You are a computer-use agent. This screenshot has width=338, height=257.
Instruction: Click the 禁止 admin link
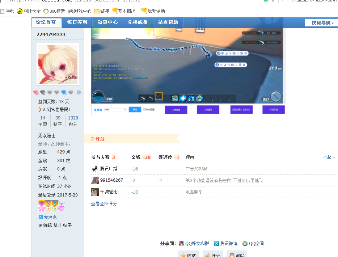coord(58,226)
